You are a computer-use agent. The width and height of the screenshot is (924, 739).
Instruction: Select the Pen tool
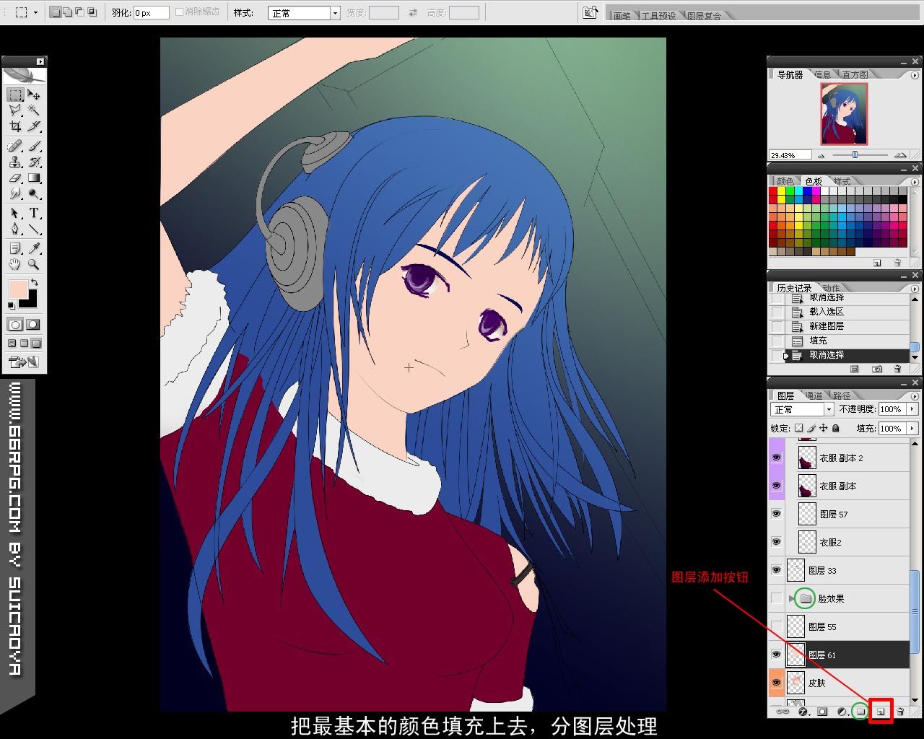pos(15,229)
